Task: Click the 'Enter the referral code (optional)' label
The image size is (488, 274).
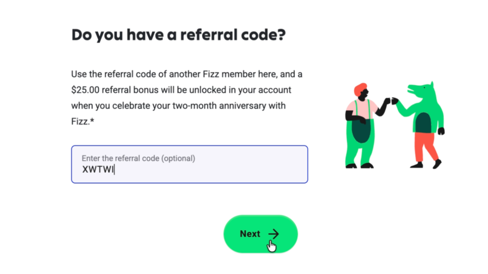Action: tap(138, 158)
